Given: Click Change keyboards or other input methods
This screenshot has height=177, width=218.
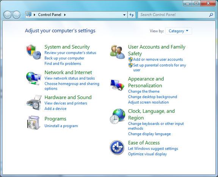Looking at the screenshot, I should click(156, 126).
